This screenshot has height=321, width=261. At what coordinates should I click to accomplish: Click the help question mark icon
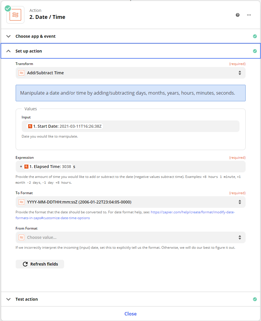[x=238, y=15]
